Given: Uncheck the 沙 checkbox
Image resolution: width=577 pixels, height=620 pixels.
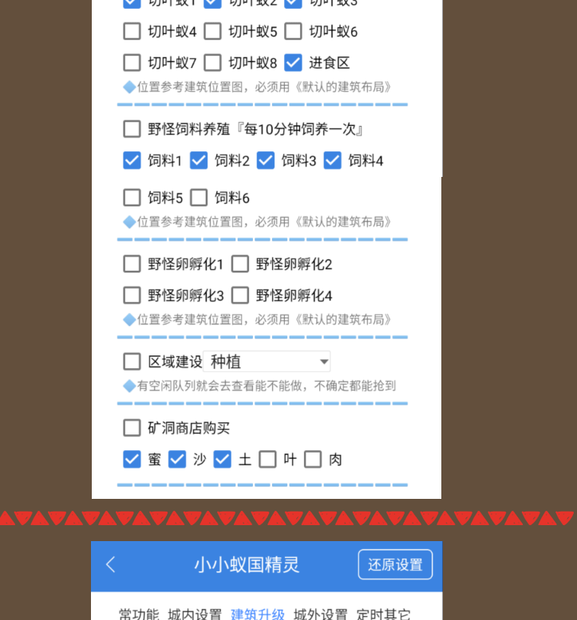Looking at the screenshot, I should coord(177,460).
